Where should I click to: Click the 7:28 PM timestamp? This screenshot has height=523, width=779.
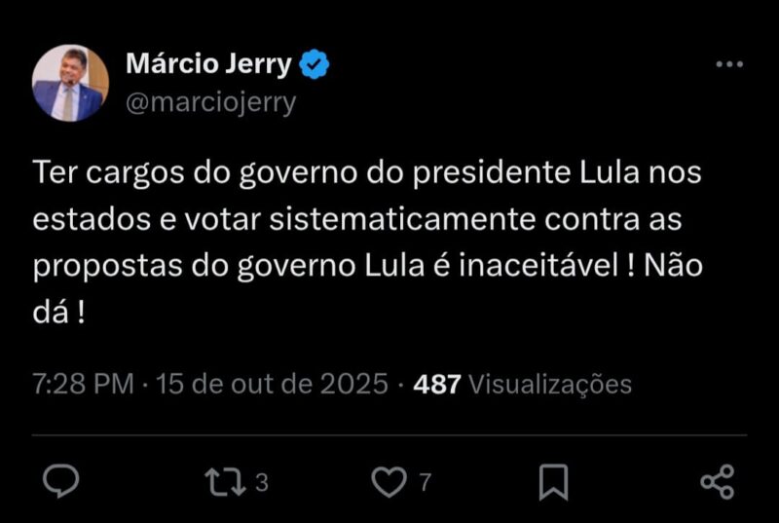(x=82, y=384)
